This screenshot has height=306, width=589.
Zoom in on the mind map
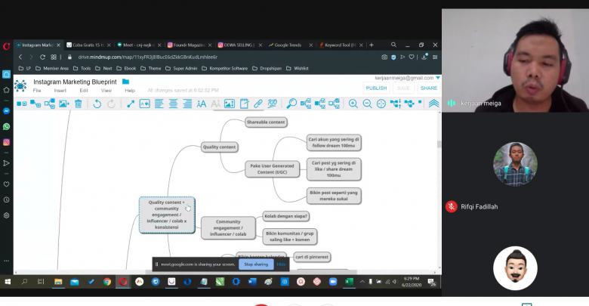click(353, 104)
